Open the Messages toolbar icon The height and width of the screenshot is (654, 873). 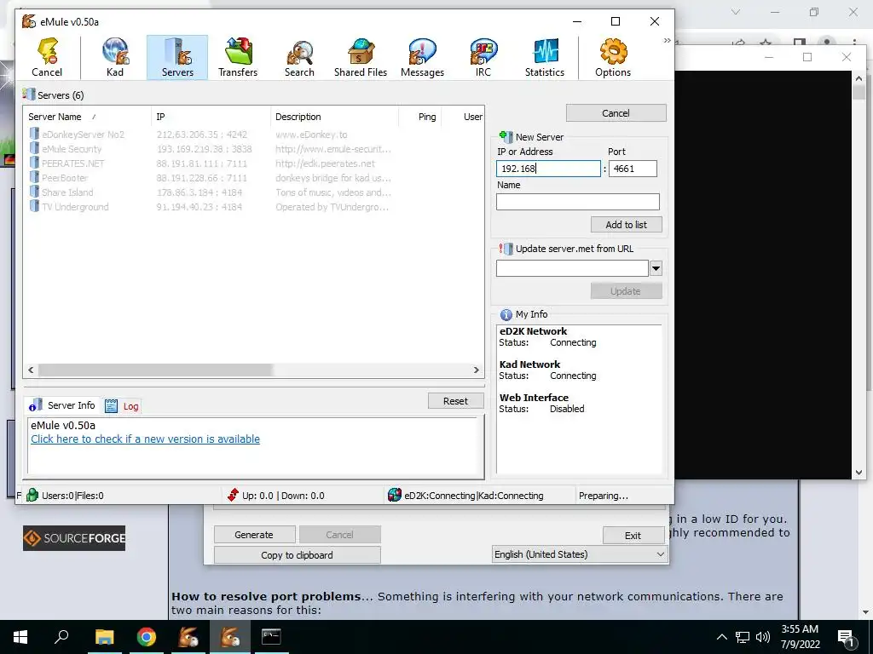[422, 57]
